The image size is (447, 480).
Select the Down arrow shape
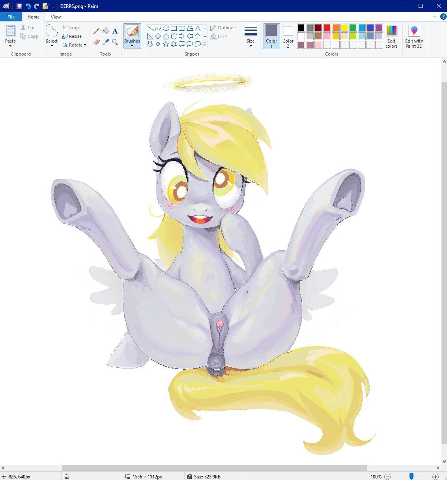point(150,44)
